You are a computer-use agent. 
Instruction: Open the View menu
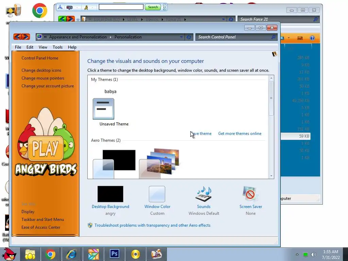[43, 47]
